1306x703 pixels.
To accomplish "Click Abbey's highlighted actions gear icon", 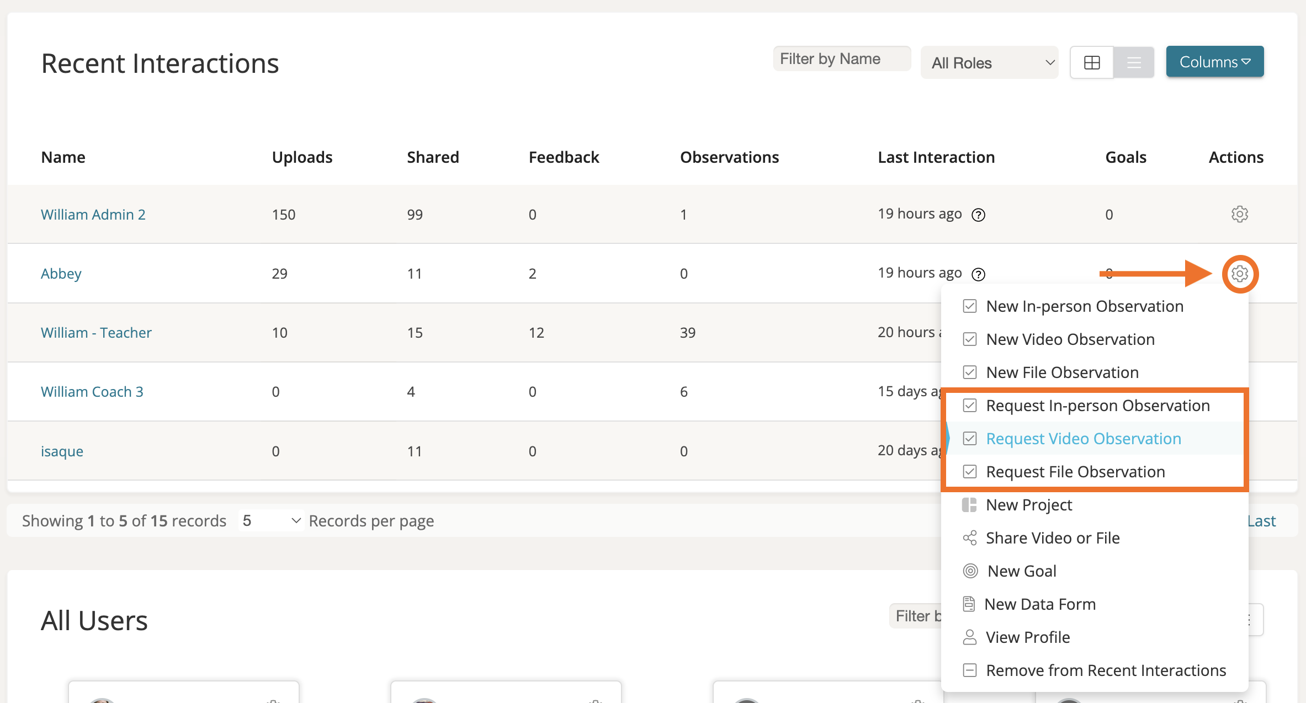I will (1239, 274).
